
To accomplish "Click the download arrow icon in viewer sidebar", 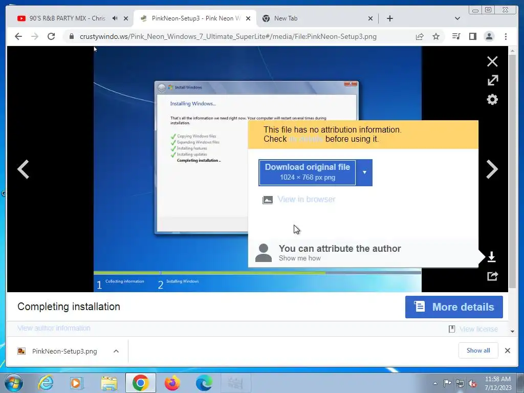I will coord(492,257).
